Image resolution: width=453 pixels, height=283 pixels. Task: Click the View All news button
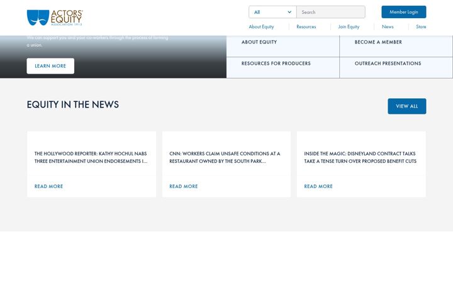407,106
